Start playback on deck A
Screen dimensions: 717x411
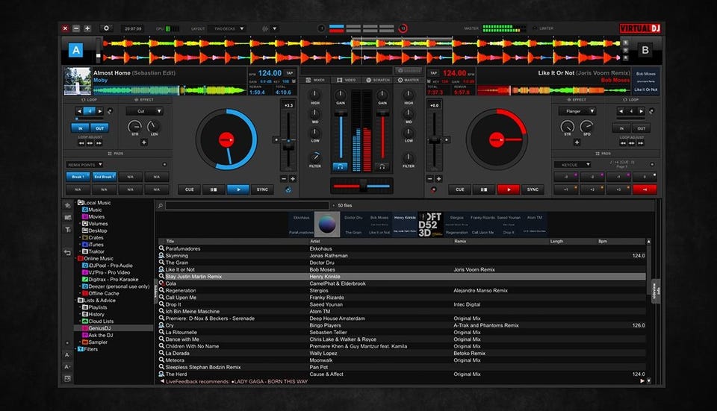(x=238, y=189)
